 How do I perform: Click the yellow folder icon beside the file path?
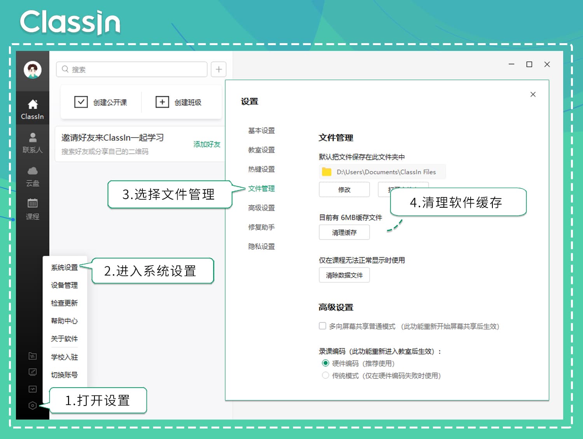(326, 172)
